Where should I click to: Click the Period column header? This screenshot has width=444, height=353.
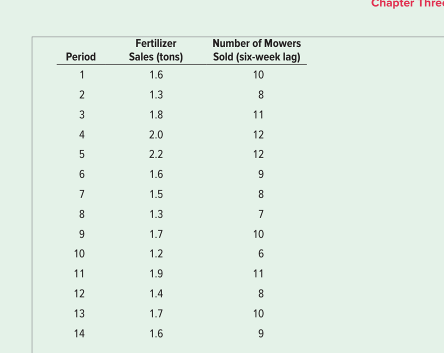(x=80, y=57)
